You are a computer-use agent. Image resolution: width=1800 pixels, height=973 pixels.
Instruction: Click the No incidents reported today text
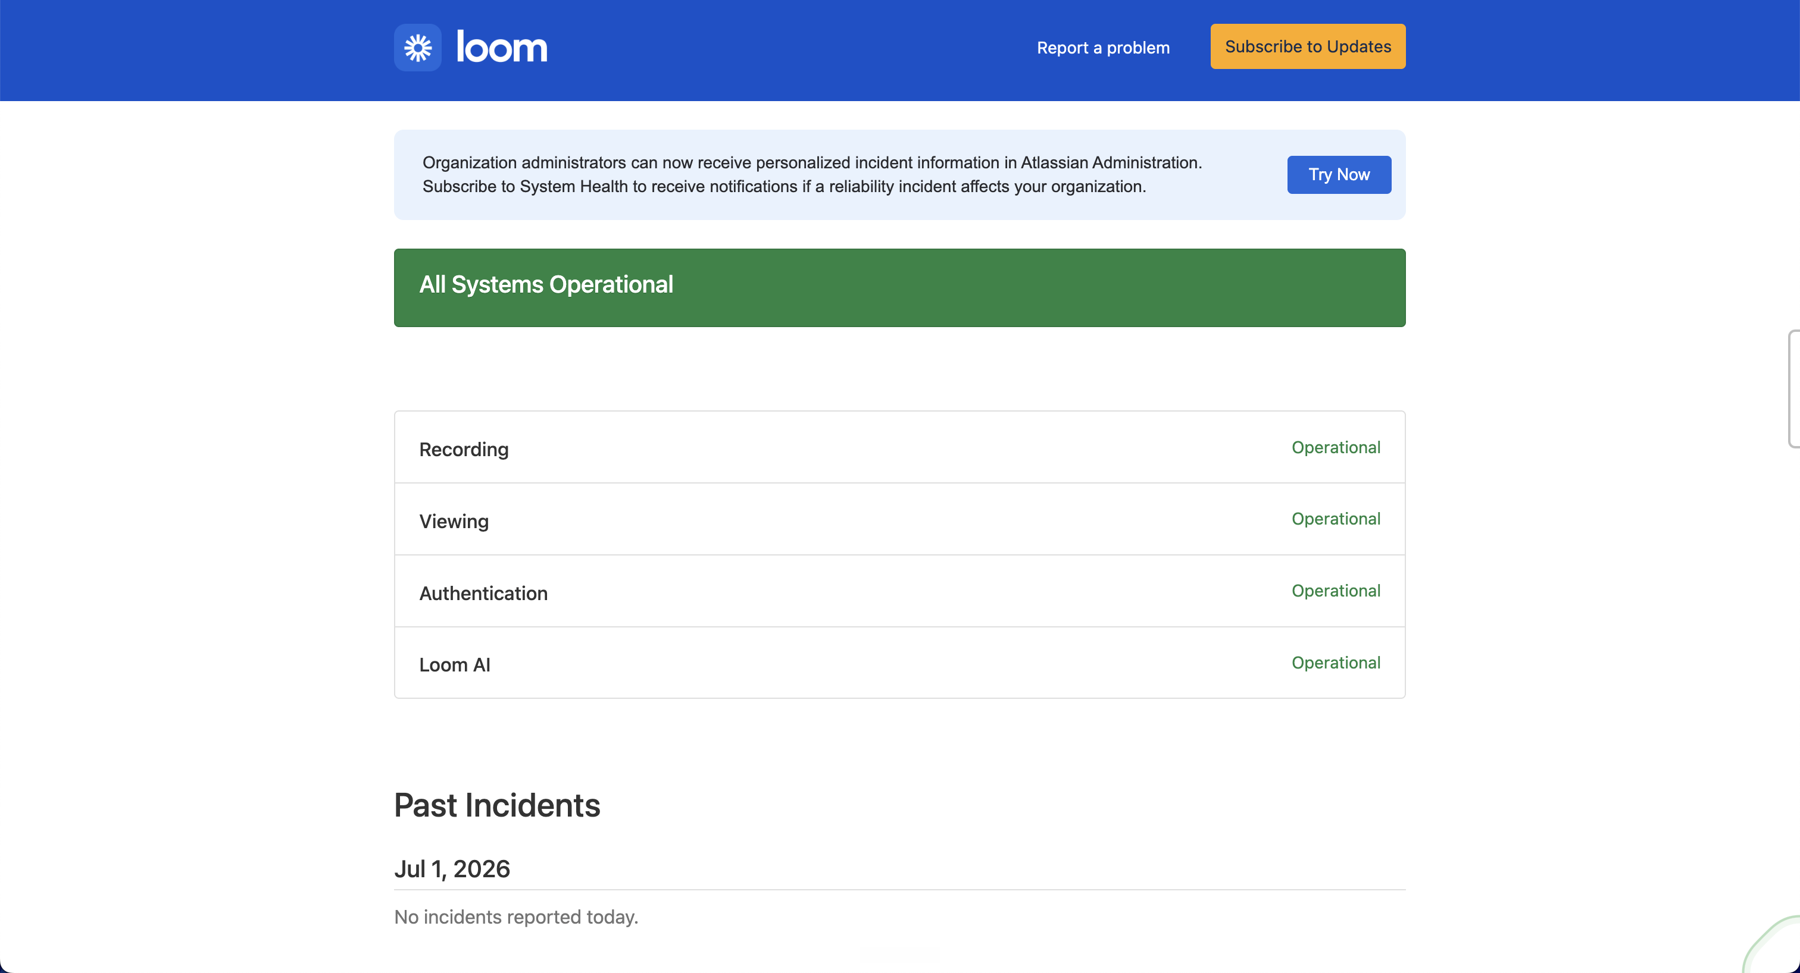(x=517, y=916)
